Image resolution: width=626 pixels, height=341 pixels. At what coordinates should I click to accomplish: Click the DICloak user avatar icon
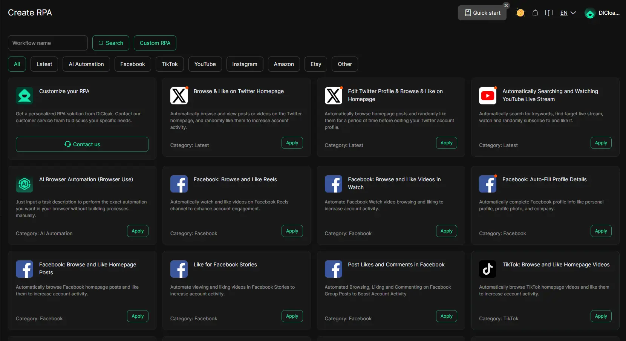(589, 13)
